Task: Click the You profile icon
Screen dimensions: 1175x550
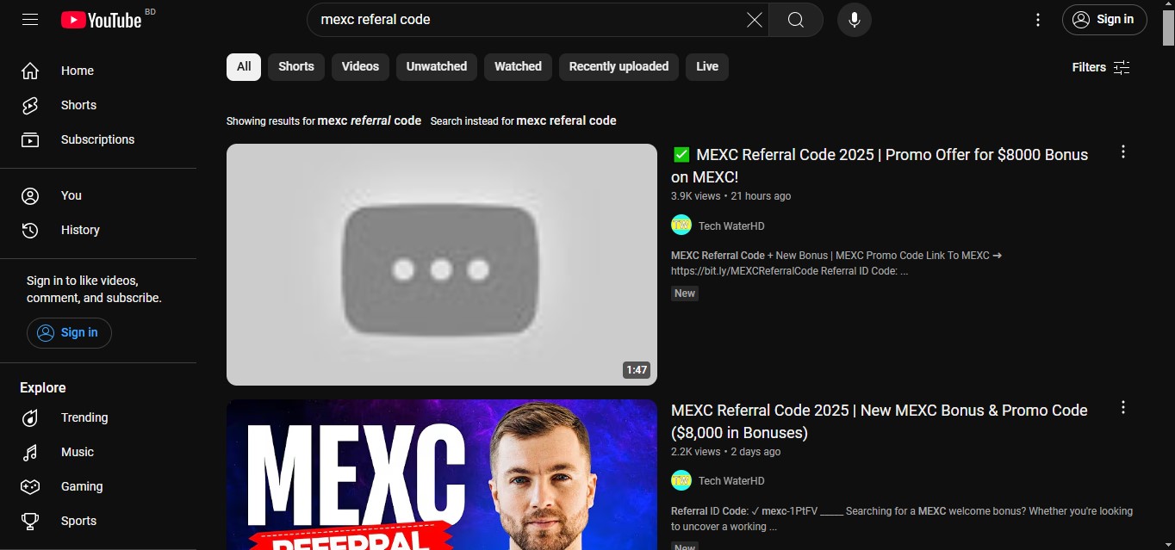Action: (30, 195)
